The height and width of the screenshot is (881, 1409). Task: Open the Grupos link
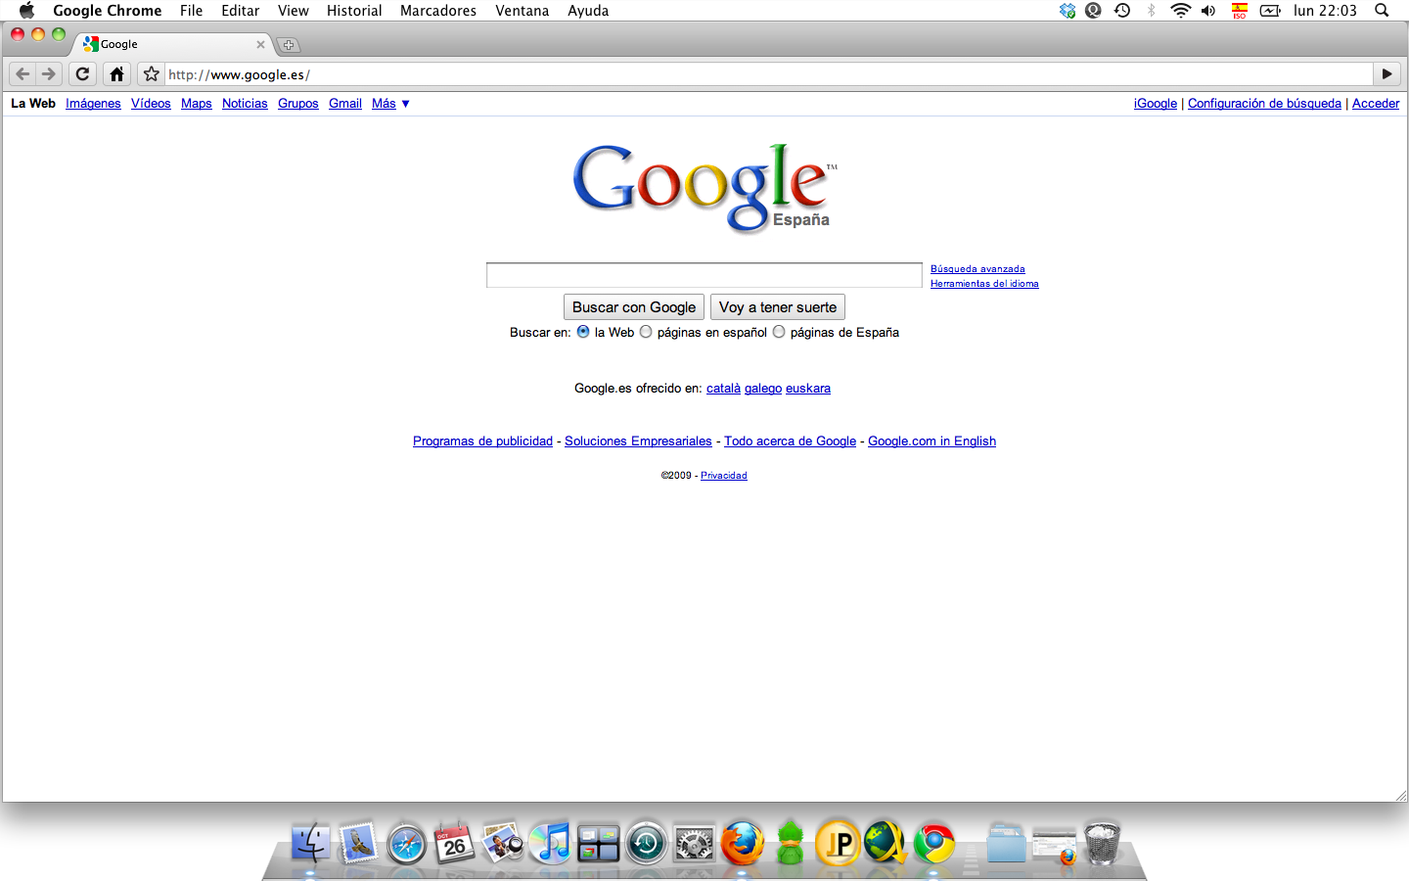coord(298,104)
